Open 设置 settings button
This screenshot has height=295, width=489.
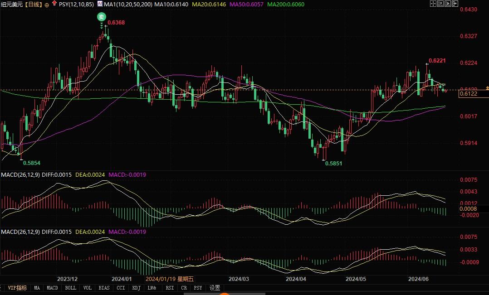215,288
